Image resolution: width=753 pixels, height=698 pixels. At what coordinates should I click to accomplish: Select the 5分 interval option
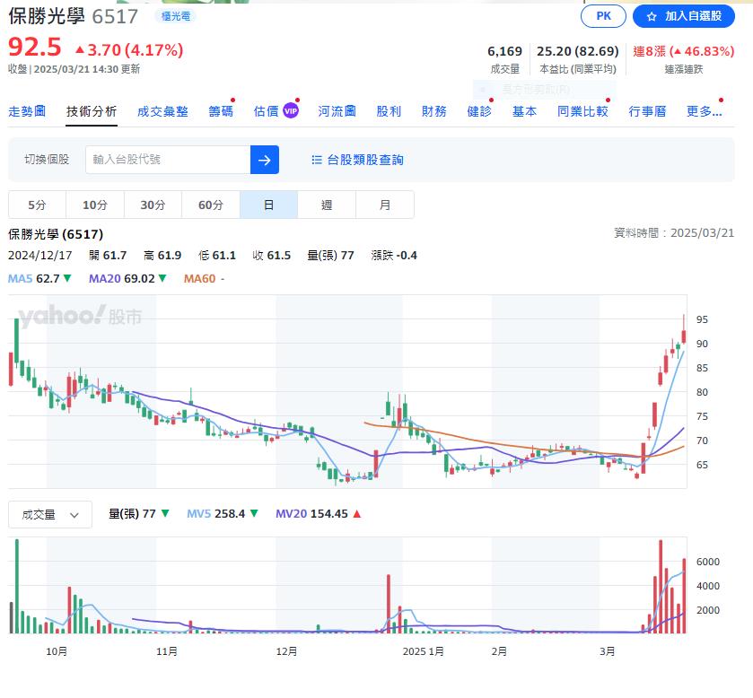[37, 205]
